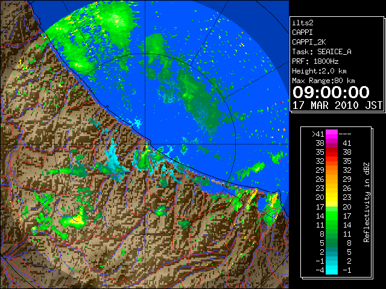Screen dimensions: 386x289
Task: Click the '>41' legend label
Action: [x=318, y=134]
